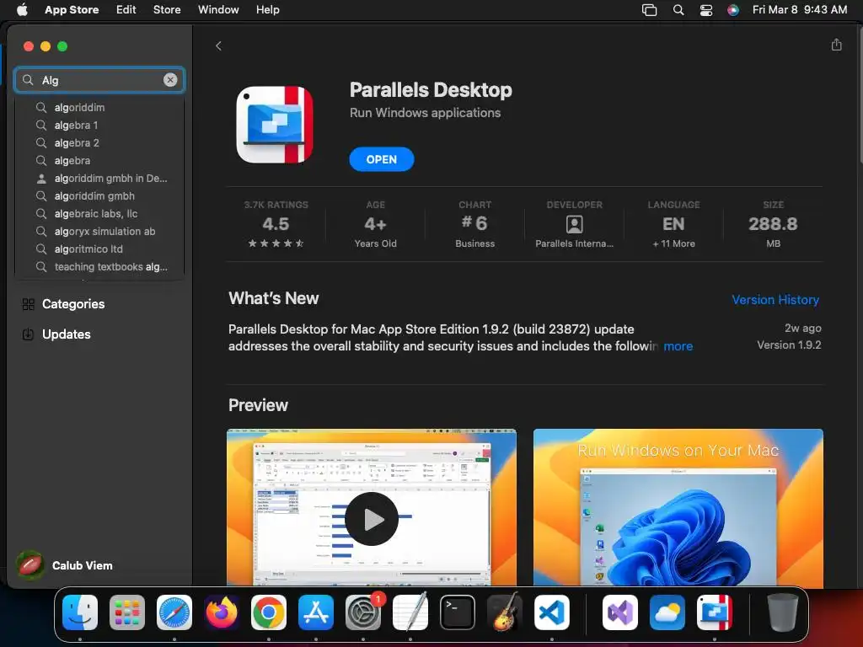Launch Safari from the Dock
Viewport: 863px width, 647px height.
174,612
